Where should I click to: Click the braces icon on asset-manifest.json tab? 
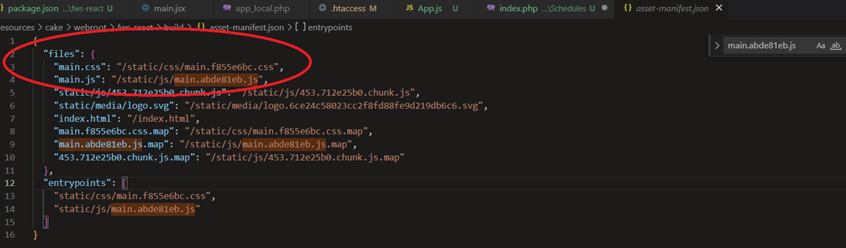(x=627, y=9)
